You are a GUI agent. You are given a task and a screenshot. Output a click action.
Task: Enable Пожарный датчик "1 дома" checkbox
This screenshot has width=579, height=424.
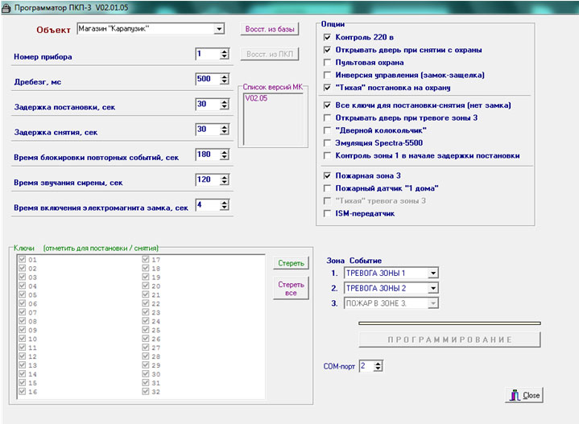(327, 188)
